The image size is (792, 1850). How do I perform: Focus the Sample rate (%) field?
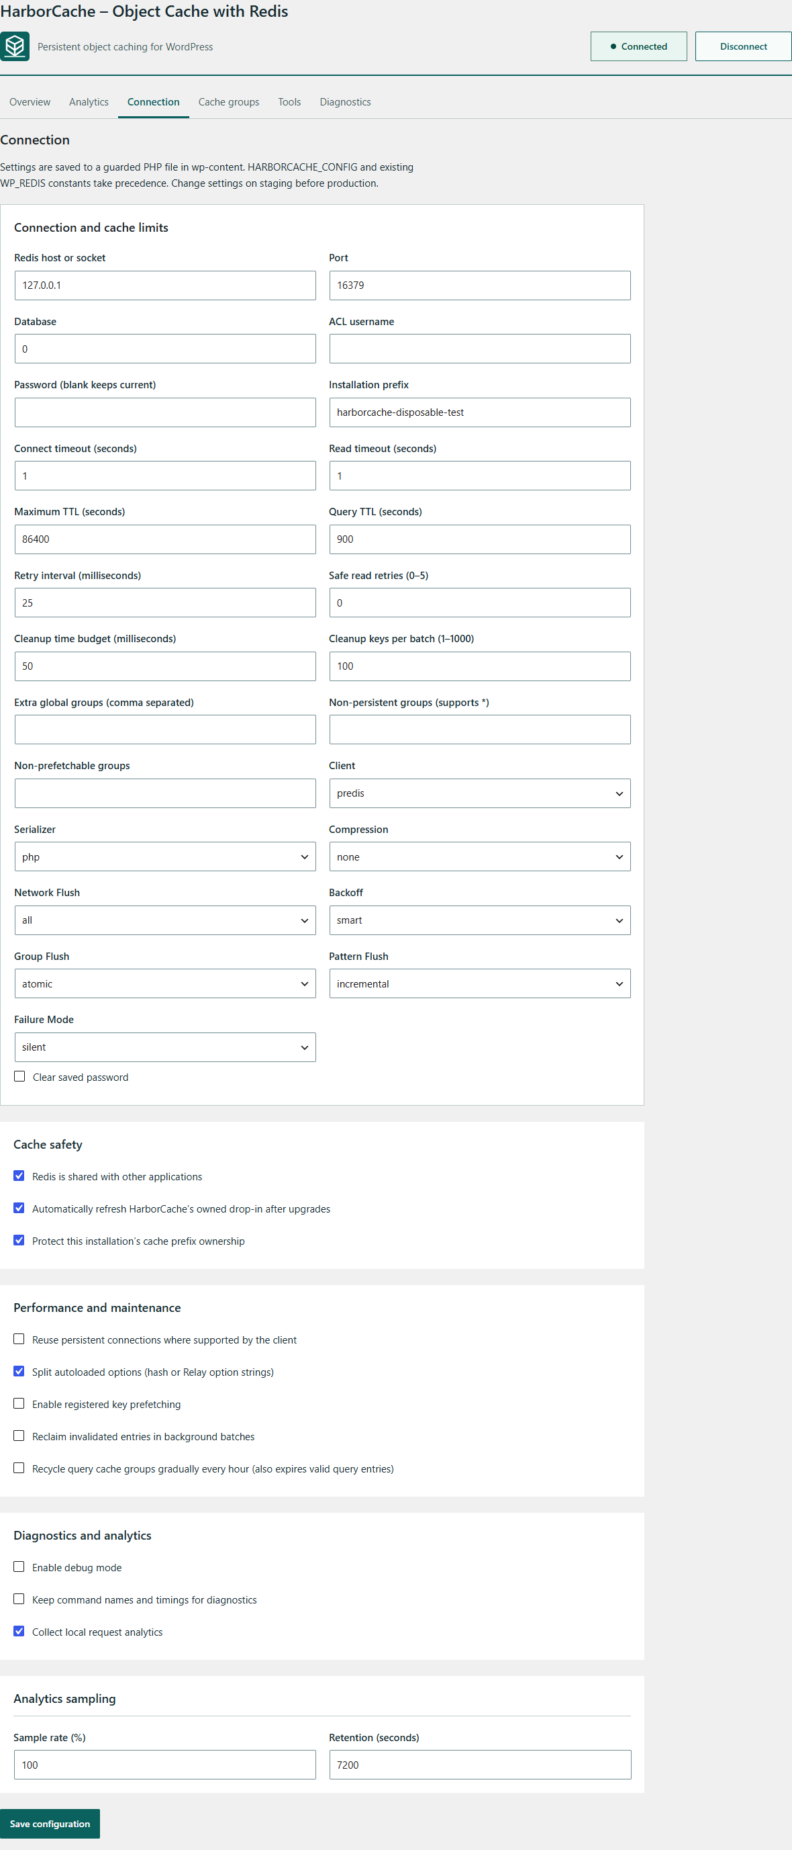(165, 1765)
